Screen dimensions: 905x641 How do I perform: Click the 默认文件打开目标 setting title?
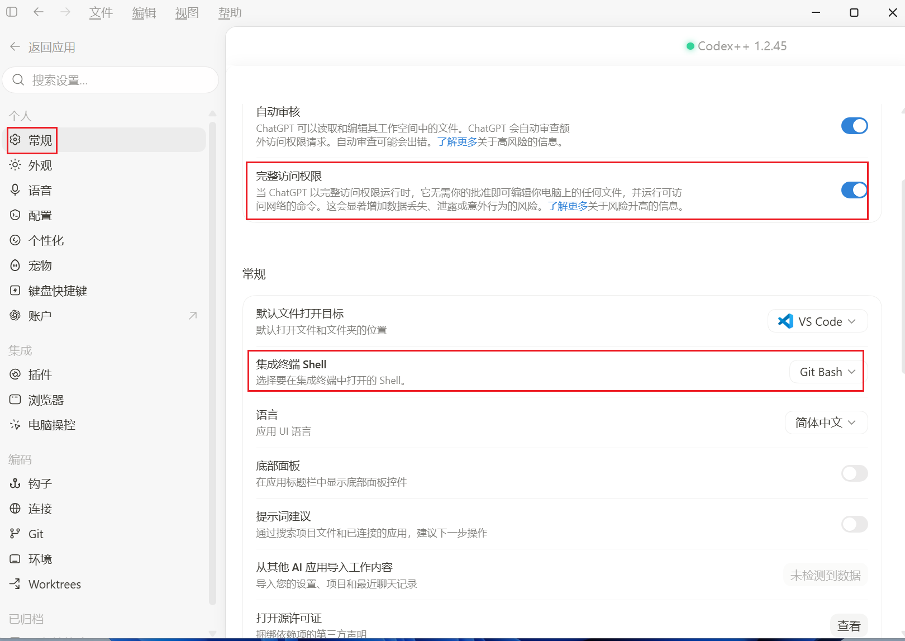click(x=299, y=314)
